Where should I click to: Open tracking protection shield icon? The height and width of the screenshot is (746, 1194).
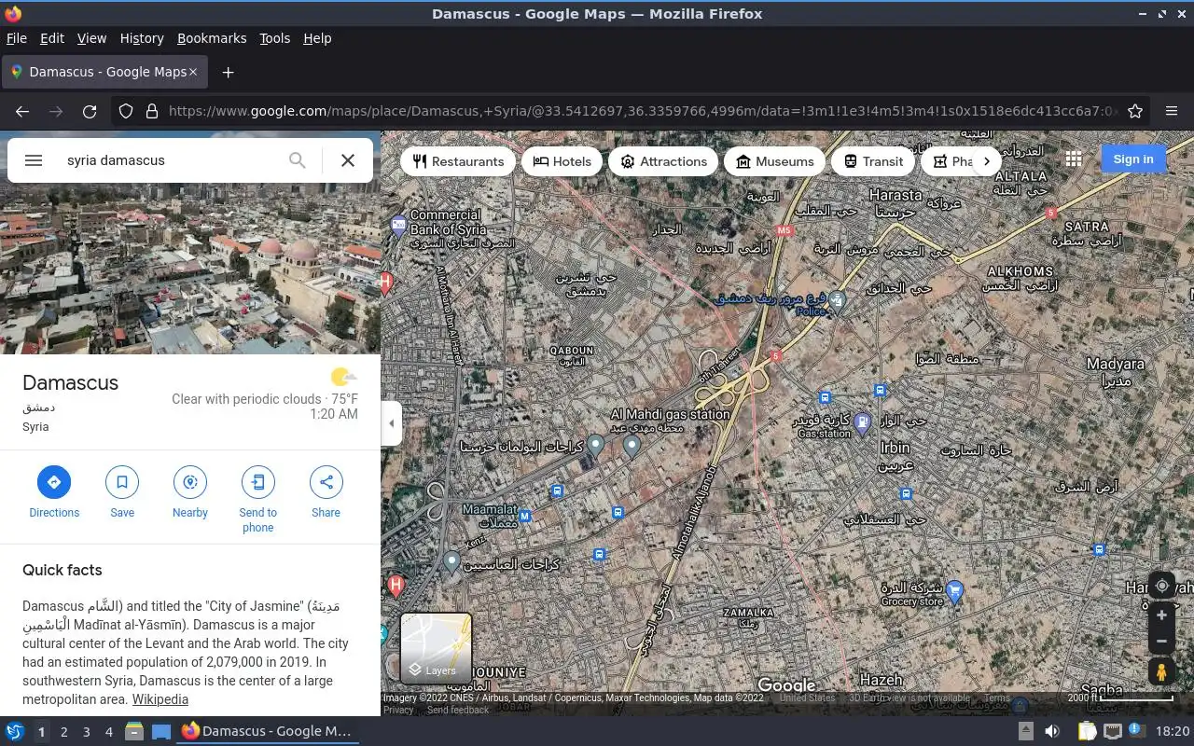[x=126, y=111]
